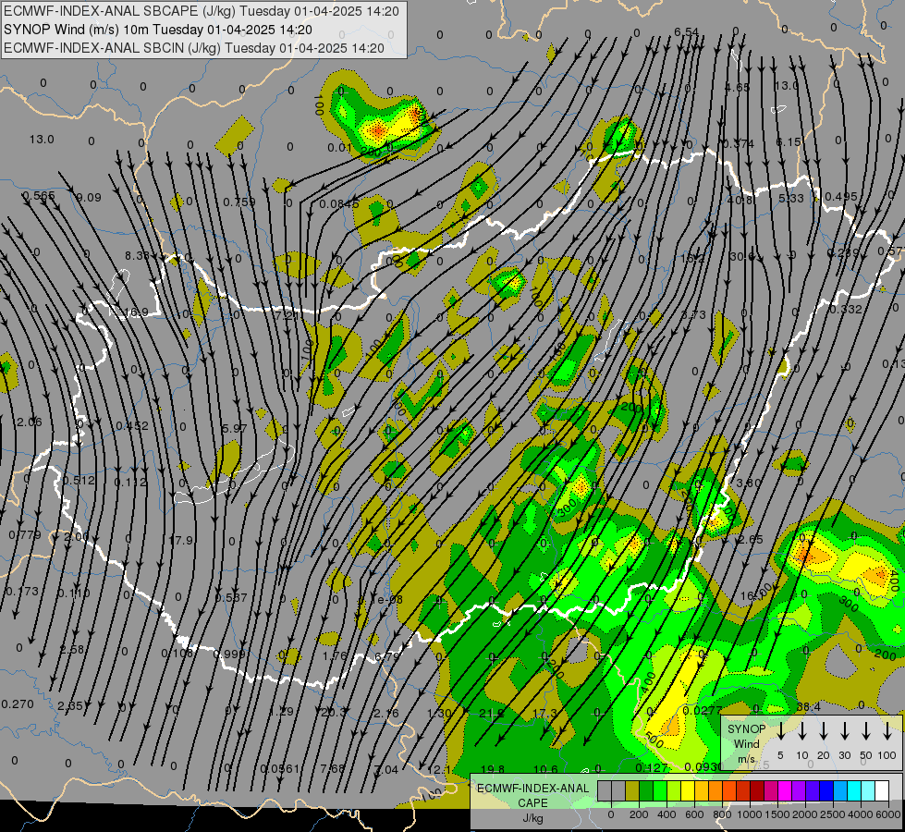Click the 40.8 value on the map
This screenshot has height=832, width=905.
(x=740, y=200)
